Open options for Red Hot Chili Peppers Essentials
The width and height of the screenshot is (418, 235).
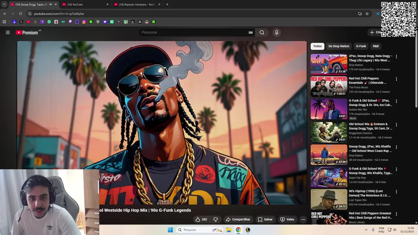(x=396, y=79)
